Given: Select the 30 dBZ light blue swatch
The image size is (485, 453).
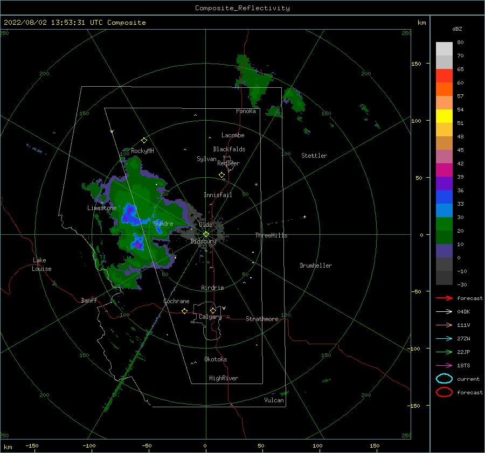Looking at the screenshot, I should pos(444,210).
